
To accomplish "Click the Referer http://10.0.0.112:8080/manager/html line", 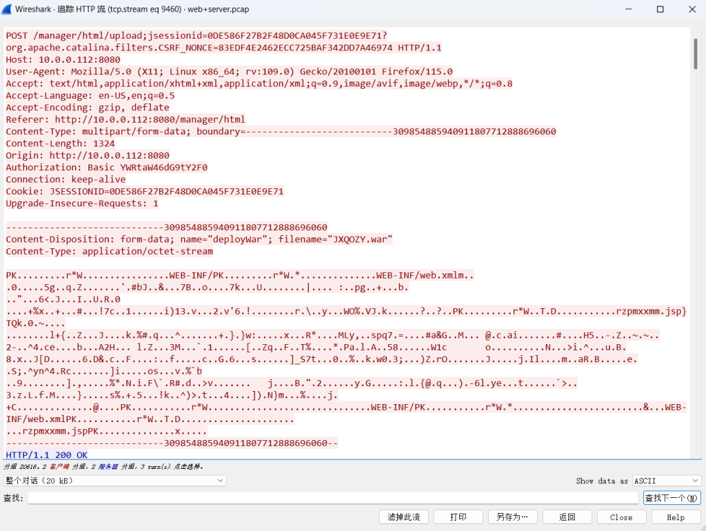I will (x=125, y=119).
